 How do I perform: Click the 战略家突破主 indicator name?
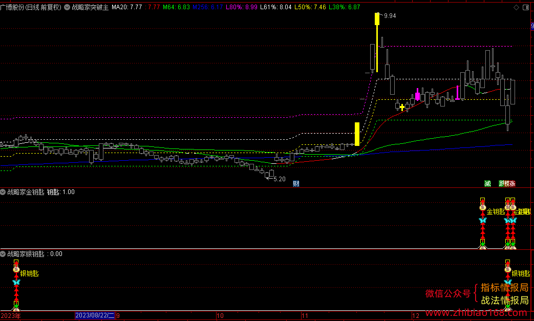[90, 7]
